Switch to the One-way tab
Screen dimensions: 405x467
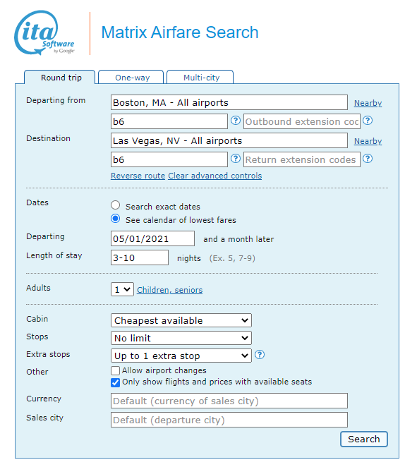pyautogui.click(x=131, y=78)
